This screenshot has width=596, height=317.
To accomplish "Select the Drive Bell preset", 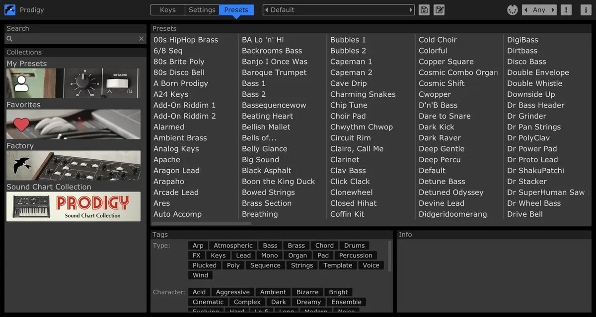I will [524, 214].
